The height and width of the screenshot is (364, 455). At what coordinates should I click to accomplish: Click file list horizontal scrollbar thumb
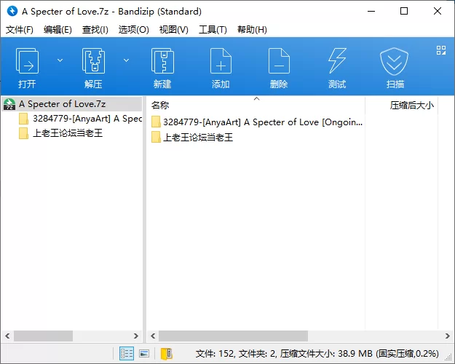coord(233,336)
